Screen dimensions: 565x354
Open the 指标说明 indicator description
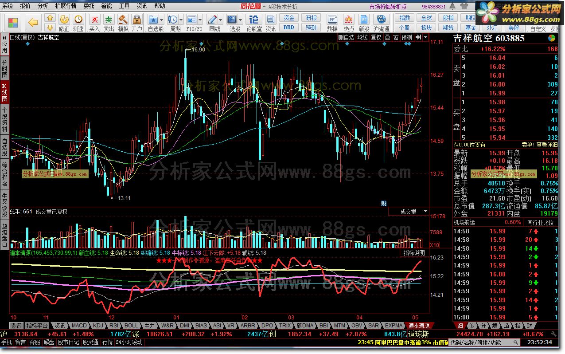click(414, 253)
